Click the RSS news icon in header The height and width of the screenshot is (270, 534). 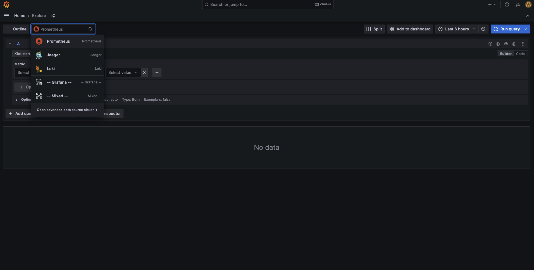pyautogui.click(x=518, y=4)
